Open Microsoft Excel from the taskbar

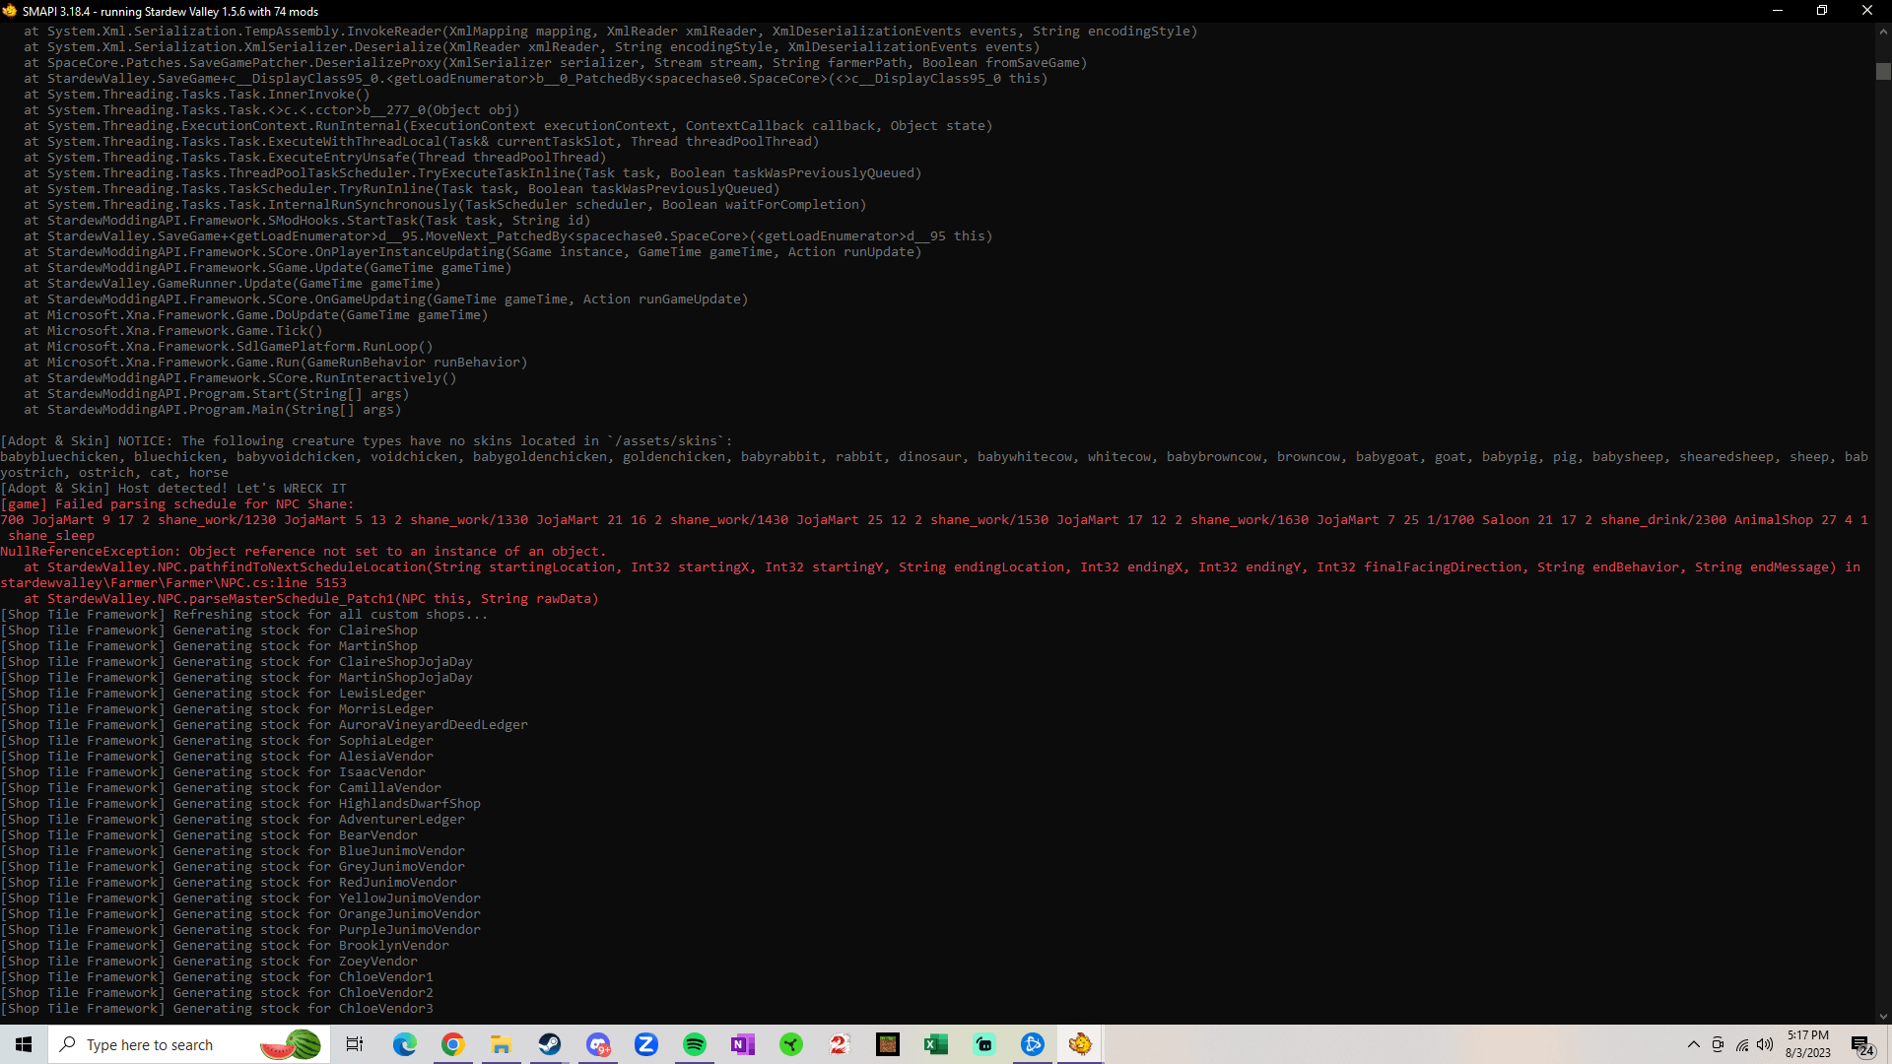coord(936,1044)
